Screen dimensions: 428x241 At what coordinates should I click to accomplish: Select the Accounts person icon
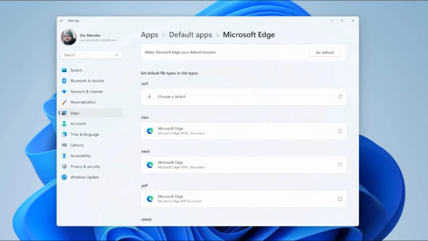click(64, 124)
